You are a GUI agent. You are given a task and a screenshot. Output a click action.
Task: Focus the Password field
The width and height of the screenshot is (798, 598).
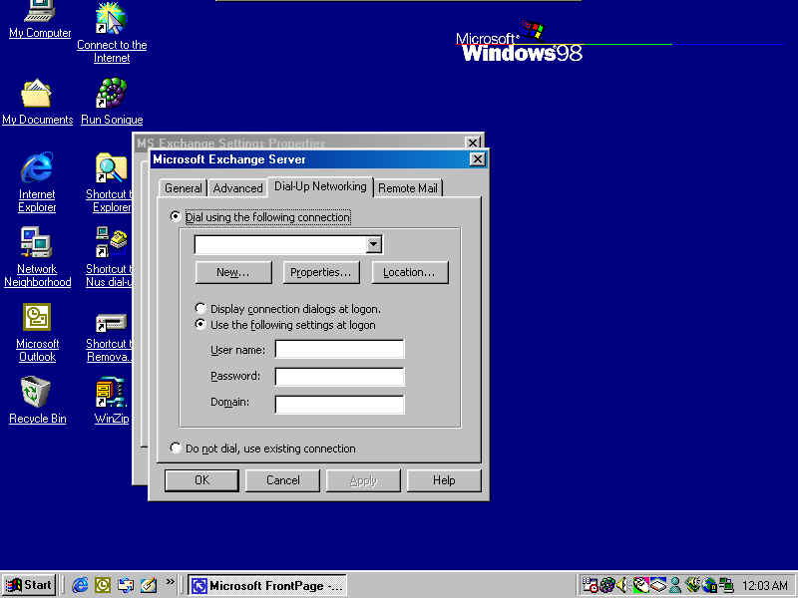pos(339,377)
